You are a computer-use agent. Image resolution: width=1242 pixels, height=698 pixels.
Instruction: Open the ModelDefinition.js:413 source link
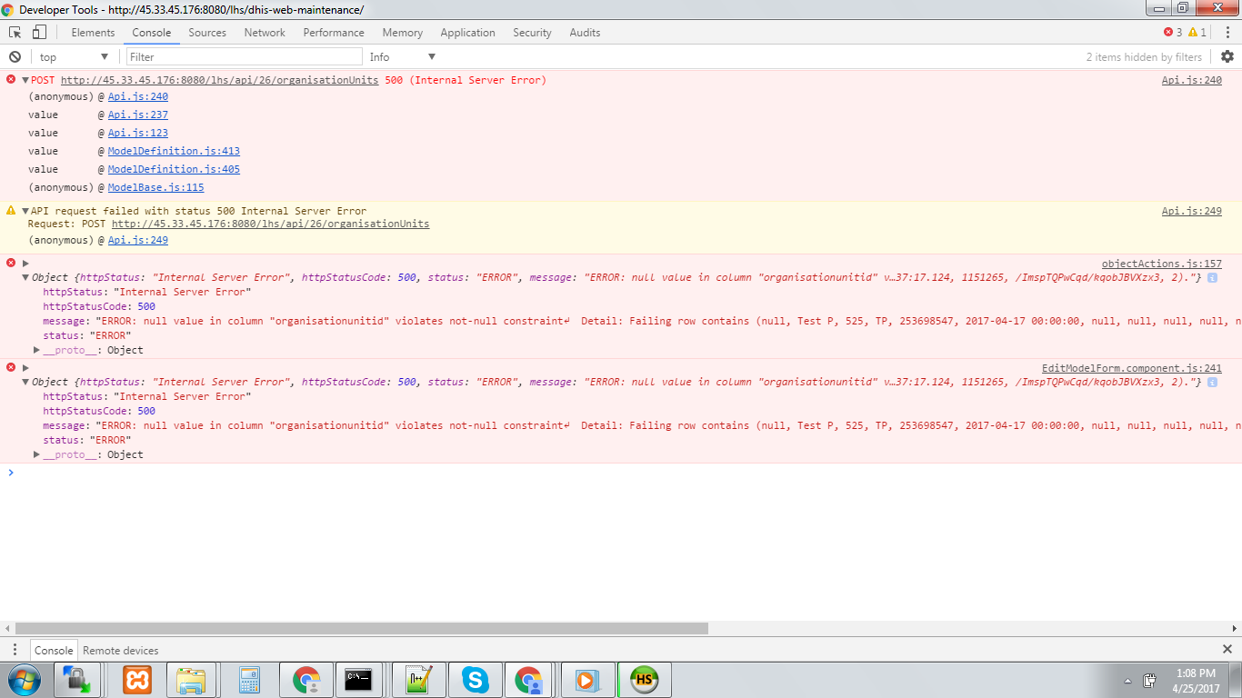click(x=174, y=151)
